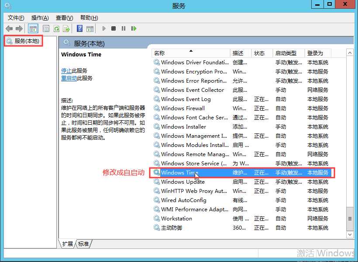Open the Properties toolbar icon
The height and width of the screenshot is (262, 358).
pyautogui.click(x=46, y=28)
